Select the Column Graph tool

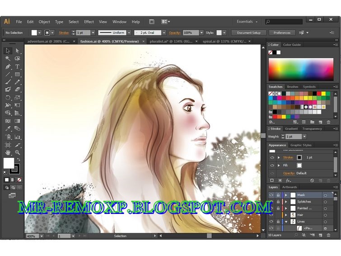coord(18,137)
